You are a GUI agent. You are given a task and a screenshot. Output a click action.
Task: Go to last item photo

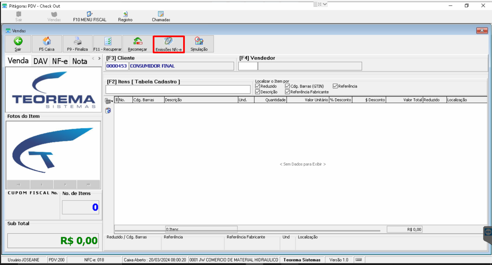pyautogui.click(x=88, y=185)
